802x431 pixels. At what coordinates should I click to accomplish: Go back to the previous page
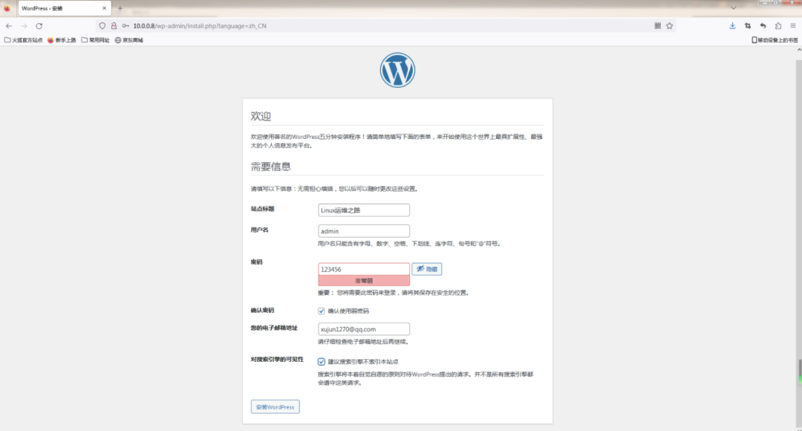[8, 25]
